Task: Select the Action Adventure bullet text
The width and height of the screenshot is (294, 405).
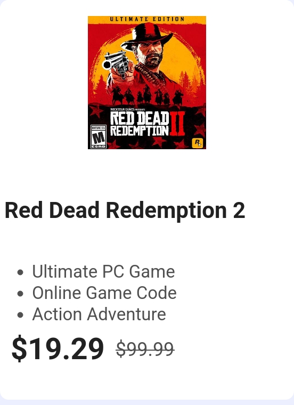Action: pyautogui.click(x=99, y=314)
